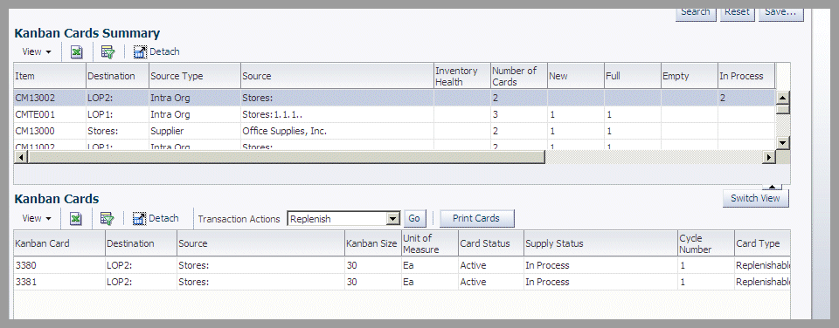Open View menu in Kanban Cards Summary

[37, 51]
